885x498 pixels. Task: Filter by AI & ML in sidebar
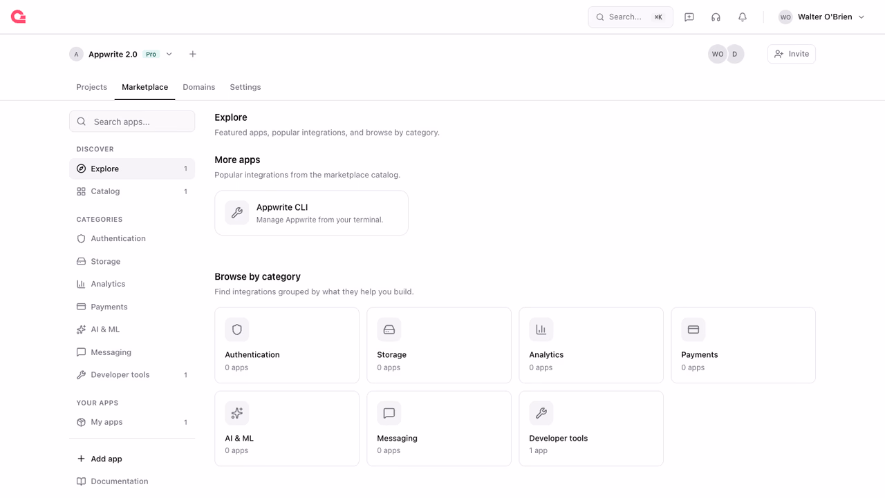pos(132,329)
